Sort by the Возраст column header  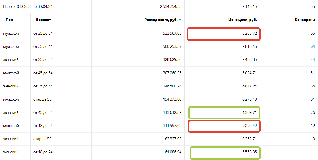coord(43,20)
